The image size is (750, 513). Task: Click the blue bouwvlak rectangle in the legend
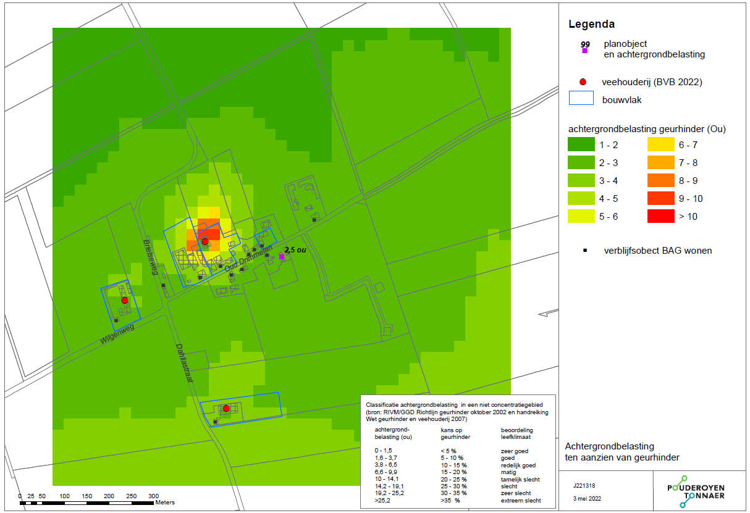581,98
